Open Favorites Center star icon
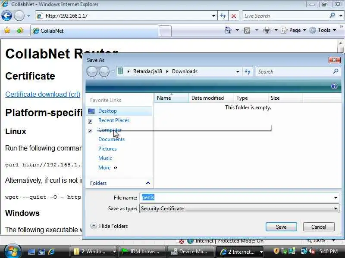This screenshot has height=258, width=345. [7, 30]
